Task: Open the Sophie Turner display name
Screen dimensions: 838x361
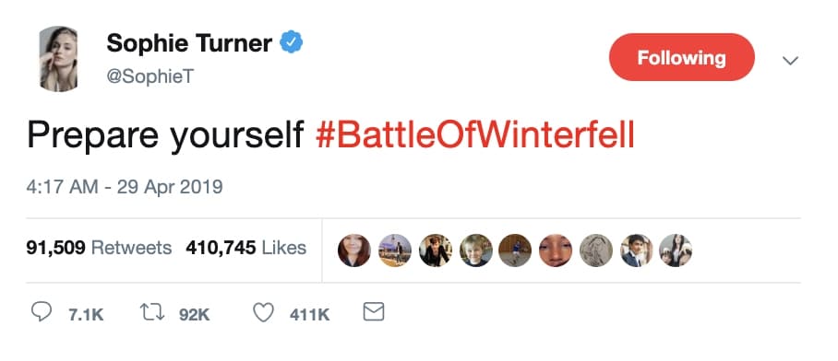Action: click(x=189, y=42)
